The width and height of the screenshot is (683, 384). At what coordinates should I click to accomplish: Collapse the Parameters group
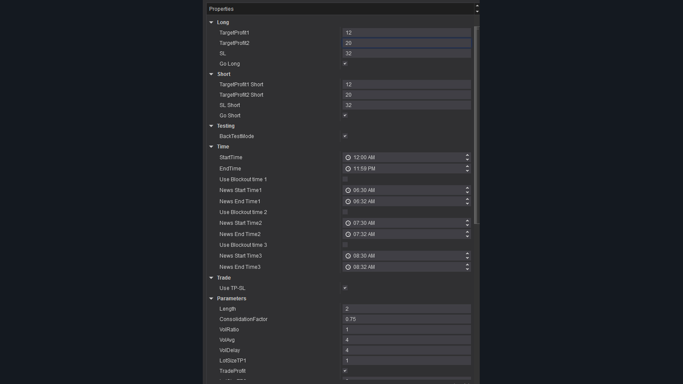[211, 299]
